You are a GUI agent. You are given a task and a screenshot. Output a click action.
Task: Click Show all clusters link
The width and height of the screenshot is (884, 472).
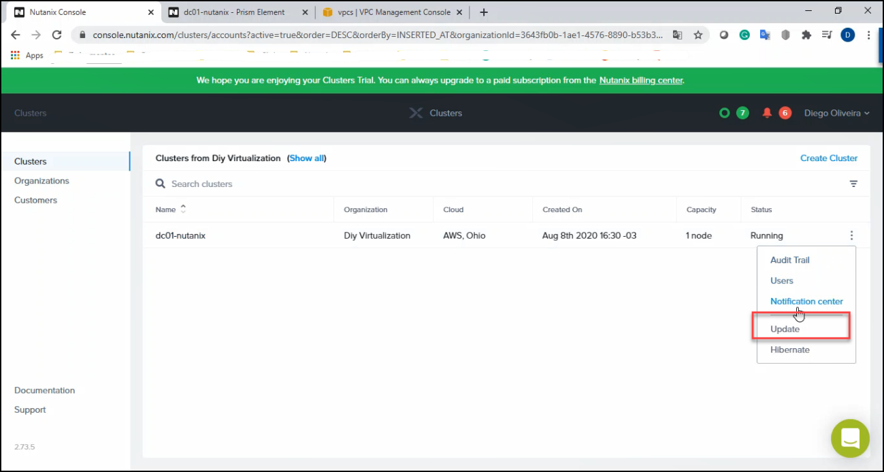click(306, 158)
